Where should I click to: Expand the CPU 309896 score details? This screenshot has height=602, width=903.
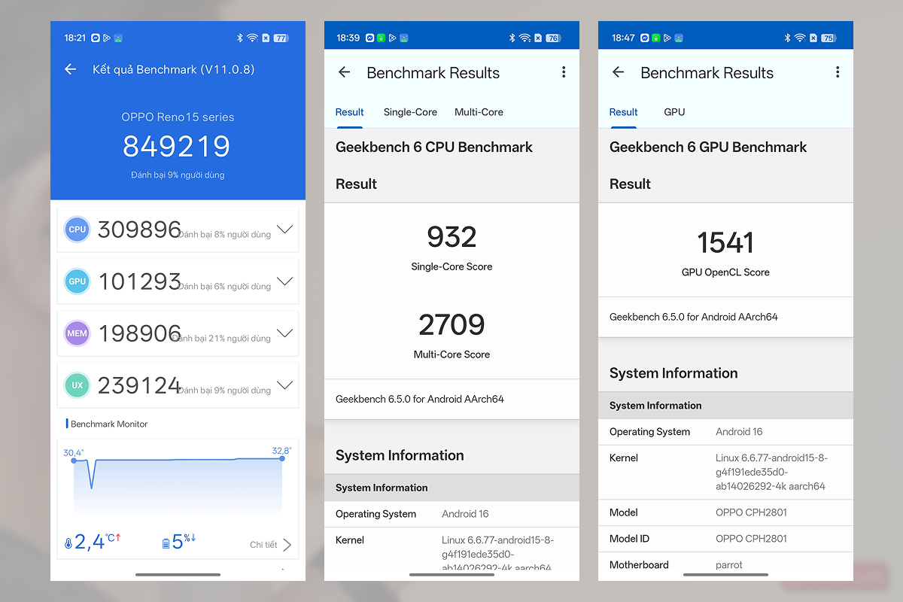point(284,229)
